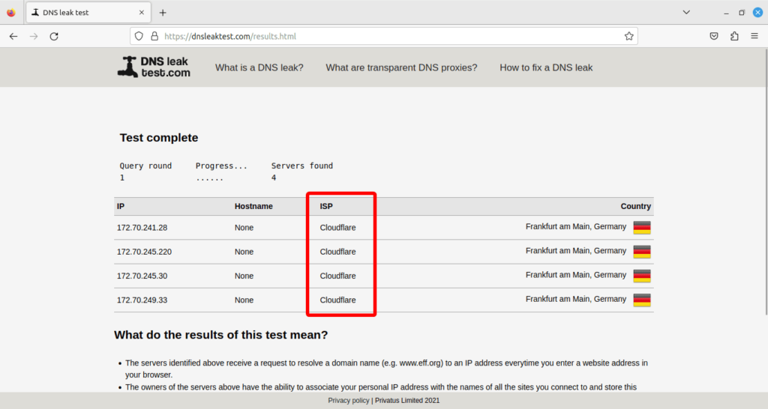Select IP address 172.70.249.33
The width and height of the screenshot is (768, 409).
pos(142,300)
